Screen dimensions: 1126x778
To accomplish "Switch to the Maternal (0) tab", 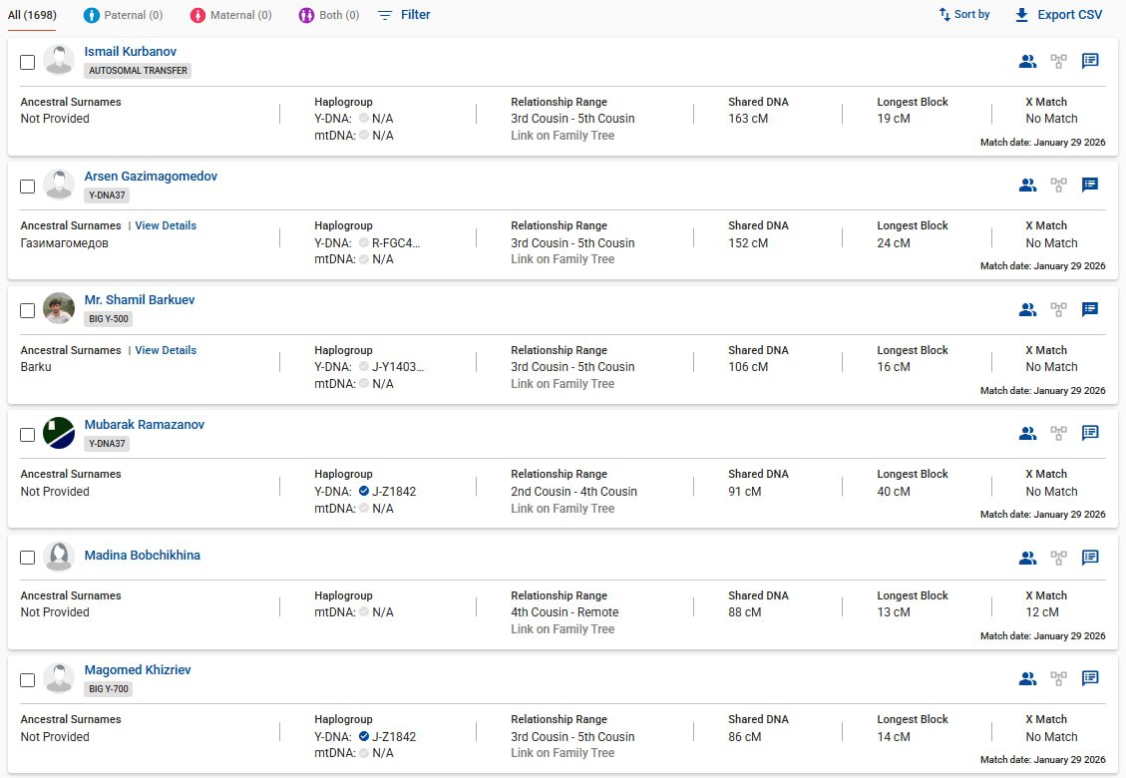I will (231, 15).
